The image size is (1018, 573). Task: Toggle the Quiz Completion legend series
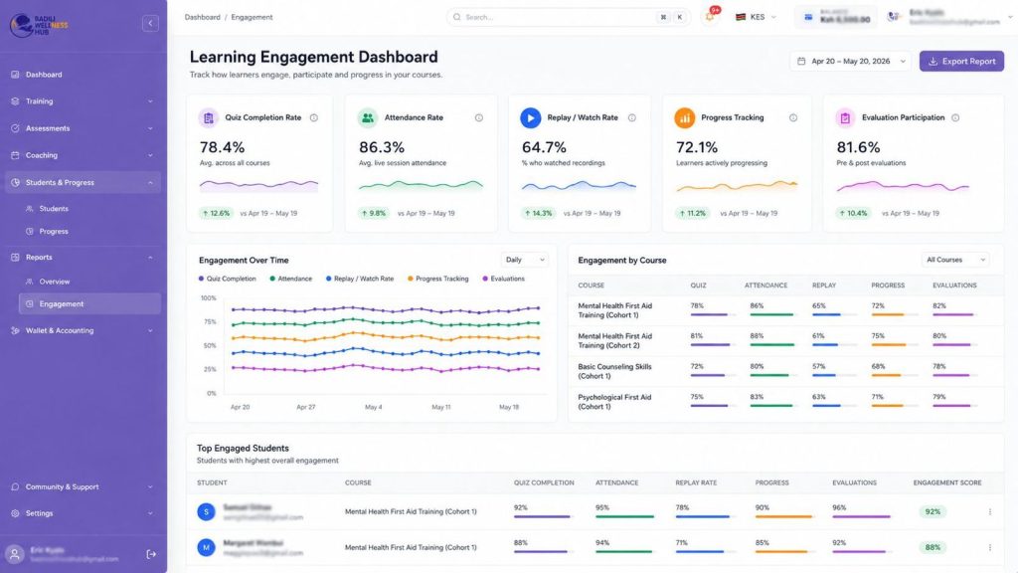[228, 279]
